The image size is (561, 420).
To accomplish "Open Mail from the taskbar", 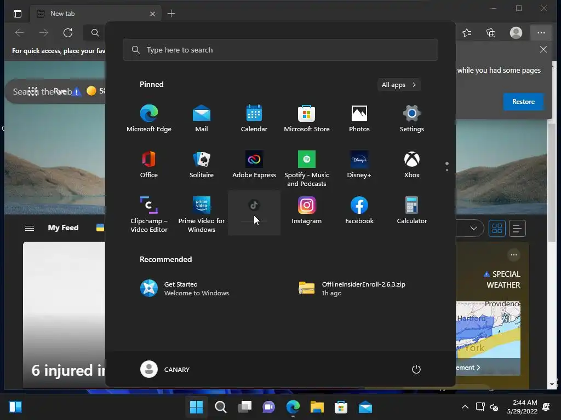I will pos(365,407).
